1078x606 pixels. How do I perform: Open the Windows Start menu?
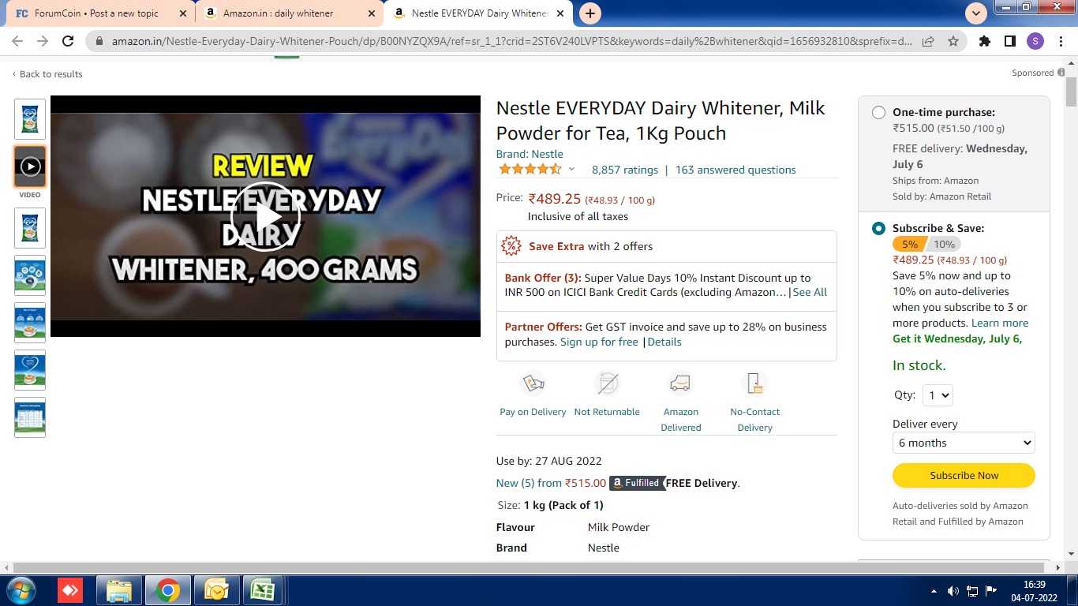[21, 590]
